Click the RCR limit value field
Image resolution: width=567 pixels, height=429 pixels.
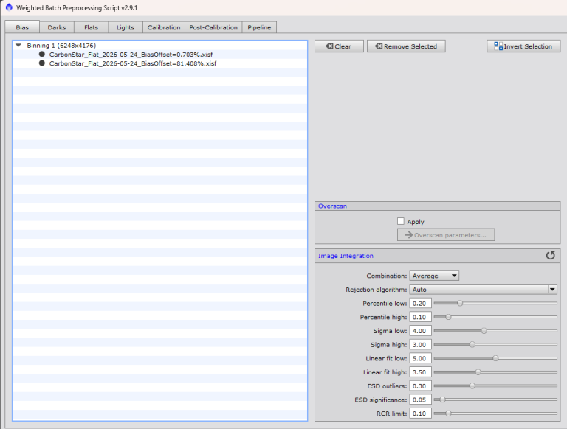click(420, 414)
